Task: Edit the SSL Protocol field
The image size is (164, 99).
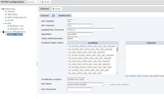Action: click(80, 26)
